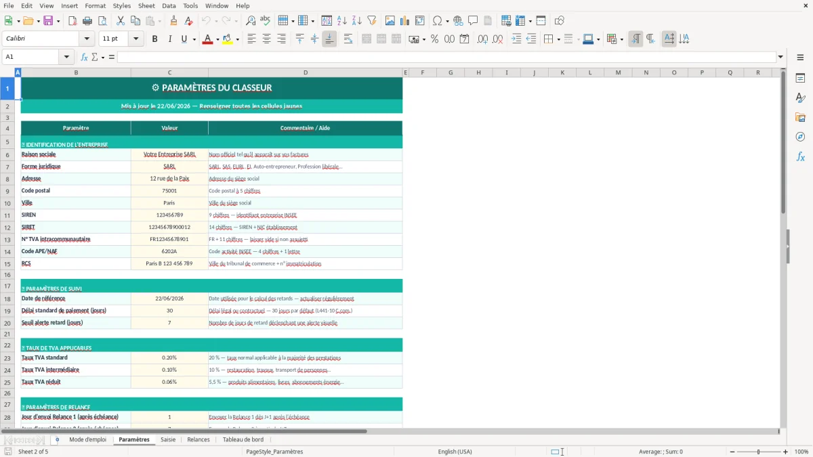Apply the yellow background color swatch
This screenshot has width=813, height=457.
228,39
